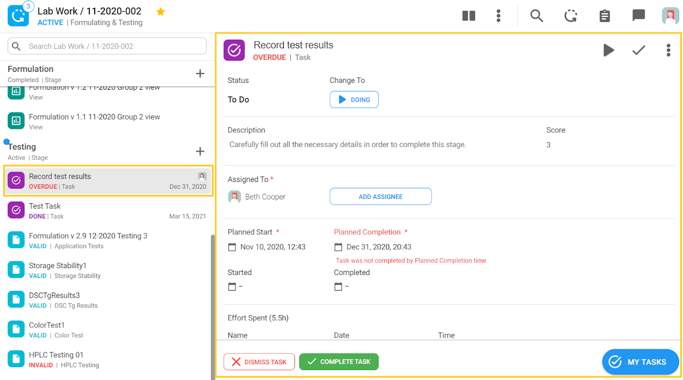This screenshot has height=380, width=683.
Task: Click the assignee avatar on Record test results row
Action: tap(202, 176)
